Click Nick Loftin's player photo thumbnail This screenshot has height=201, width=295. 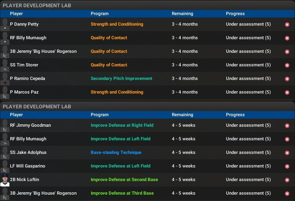5,180
